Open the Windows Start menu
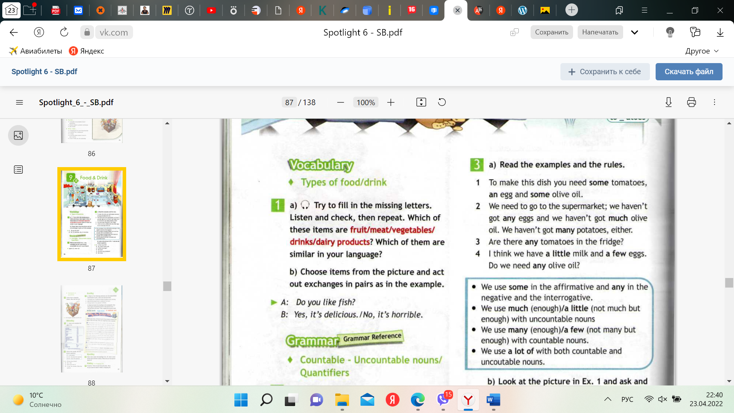734x413 pixels. coord(241,400)
